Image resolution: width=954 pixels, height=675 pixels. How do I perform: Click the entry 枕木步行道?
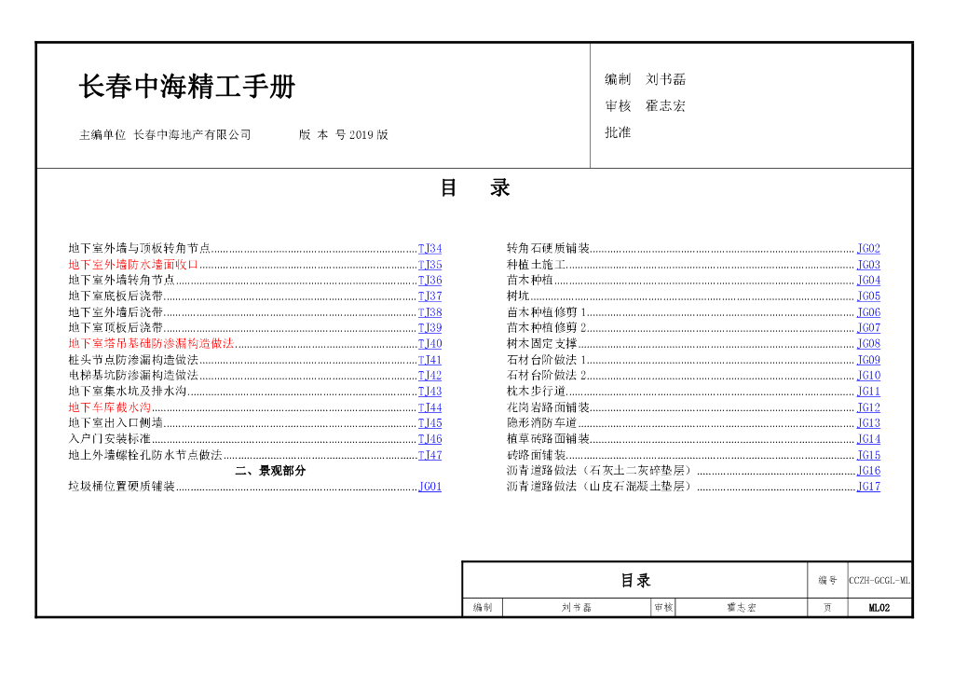click(x=537, y=392)
